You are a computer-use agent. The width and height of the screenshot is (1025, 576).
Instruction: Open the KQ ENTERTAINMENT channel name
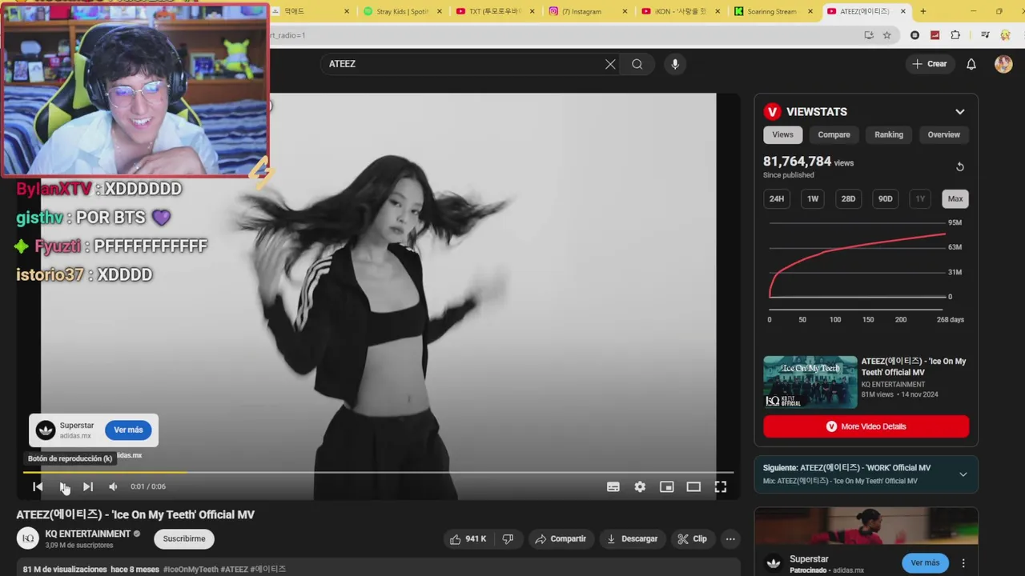88,534
